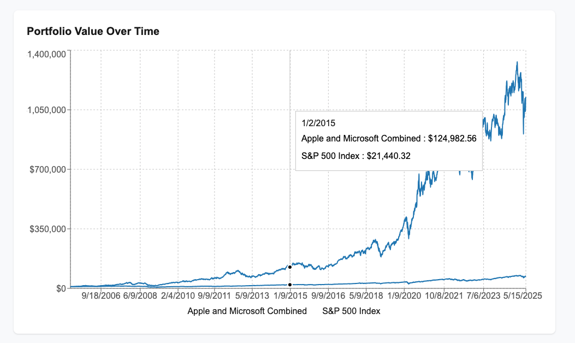
Task: Click the 9/18/2006 x-axis date label
Action: click(101, 295)
